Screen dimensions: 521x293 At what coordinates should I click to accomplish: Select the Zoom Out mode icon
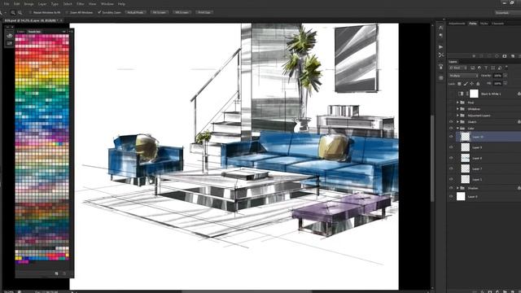20,13
